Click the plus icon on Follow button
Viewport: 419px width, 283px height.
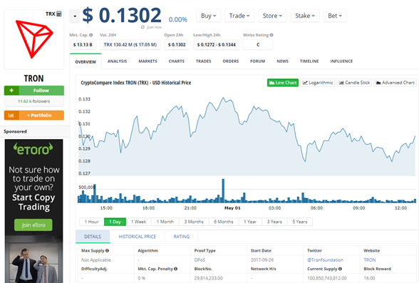pyautogui.click(x=11, y=91)
